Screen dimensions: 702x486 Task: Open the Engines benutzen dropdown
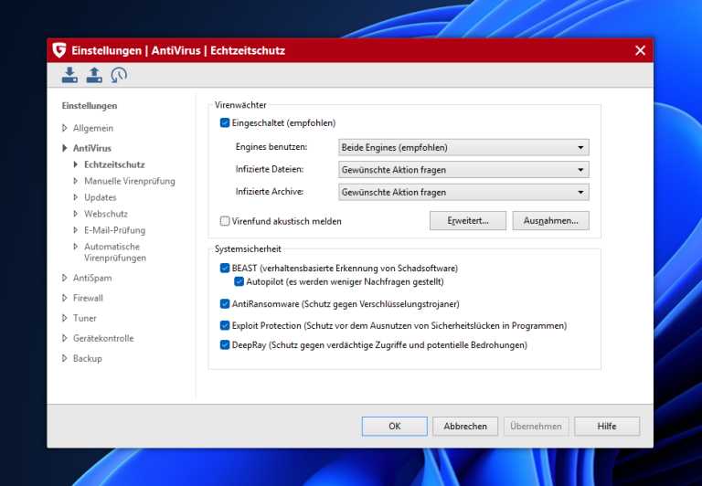click(463, 147)
